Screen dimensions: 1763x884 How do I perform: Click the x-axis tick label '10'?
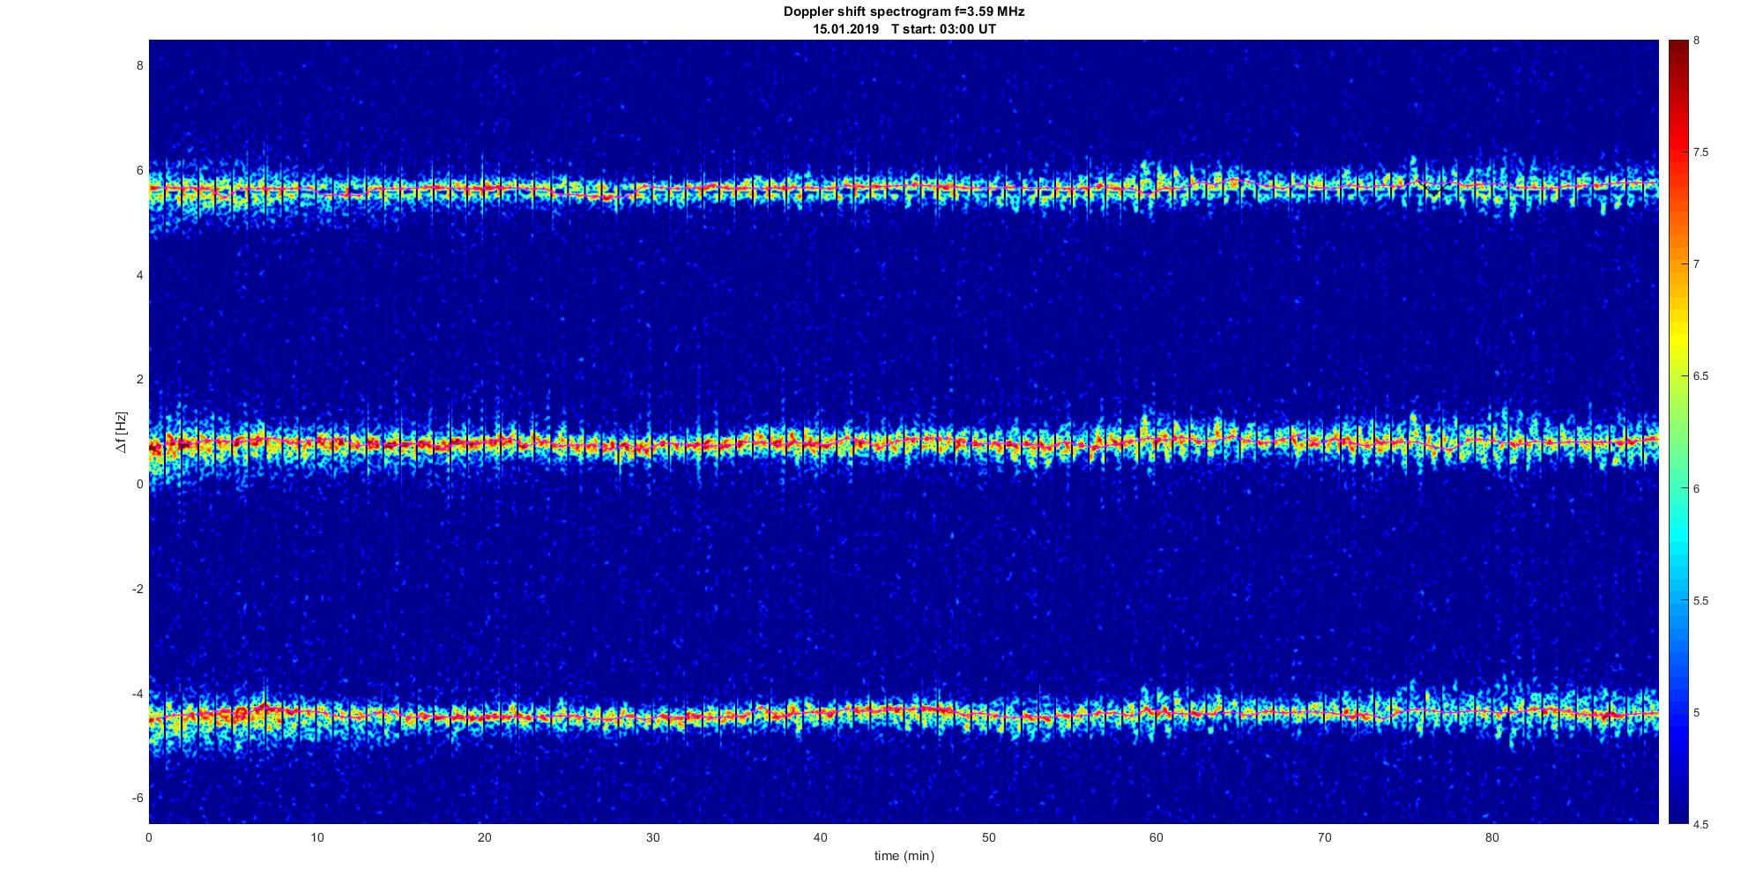pos(316,837)
